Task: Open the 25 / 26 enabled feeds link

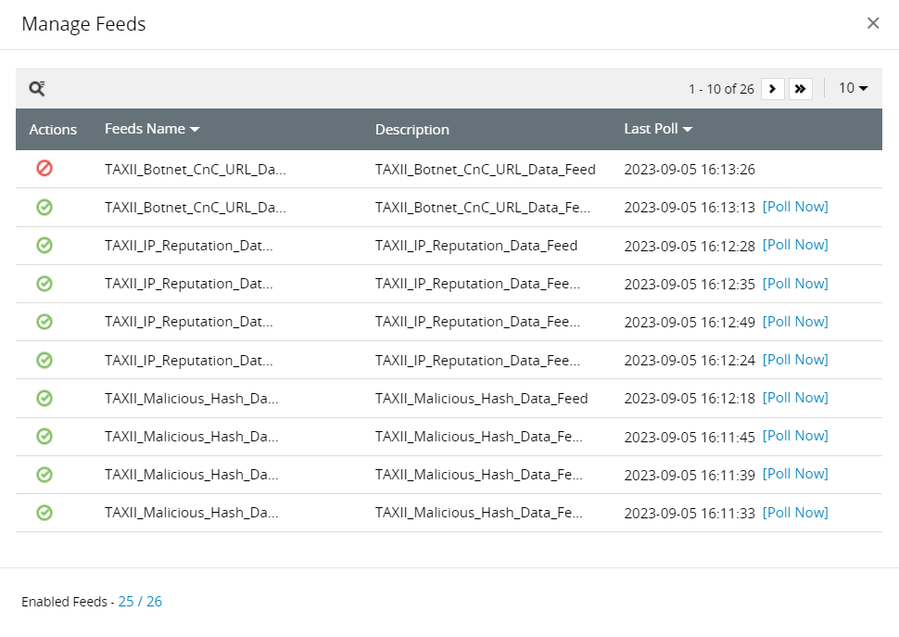Action: (x=140, y=602)
